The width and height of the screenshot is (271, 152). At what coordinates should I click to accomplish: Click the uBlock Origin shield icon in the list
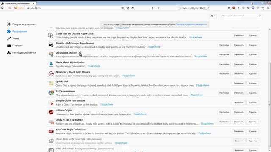pyautogui.click(x=51, y=112)
